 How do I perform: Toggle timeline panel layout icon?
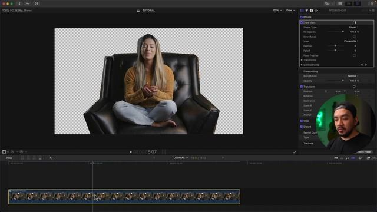[349, 4]
